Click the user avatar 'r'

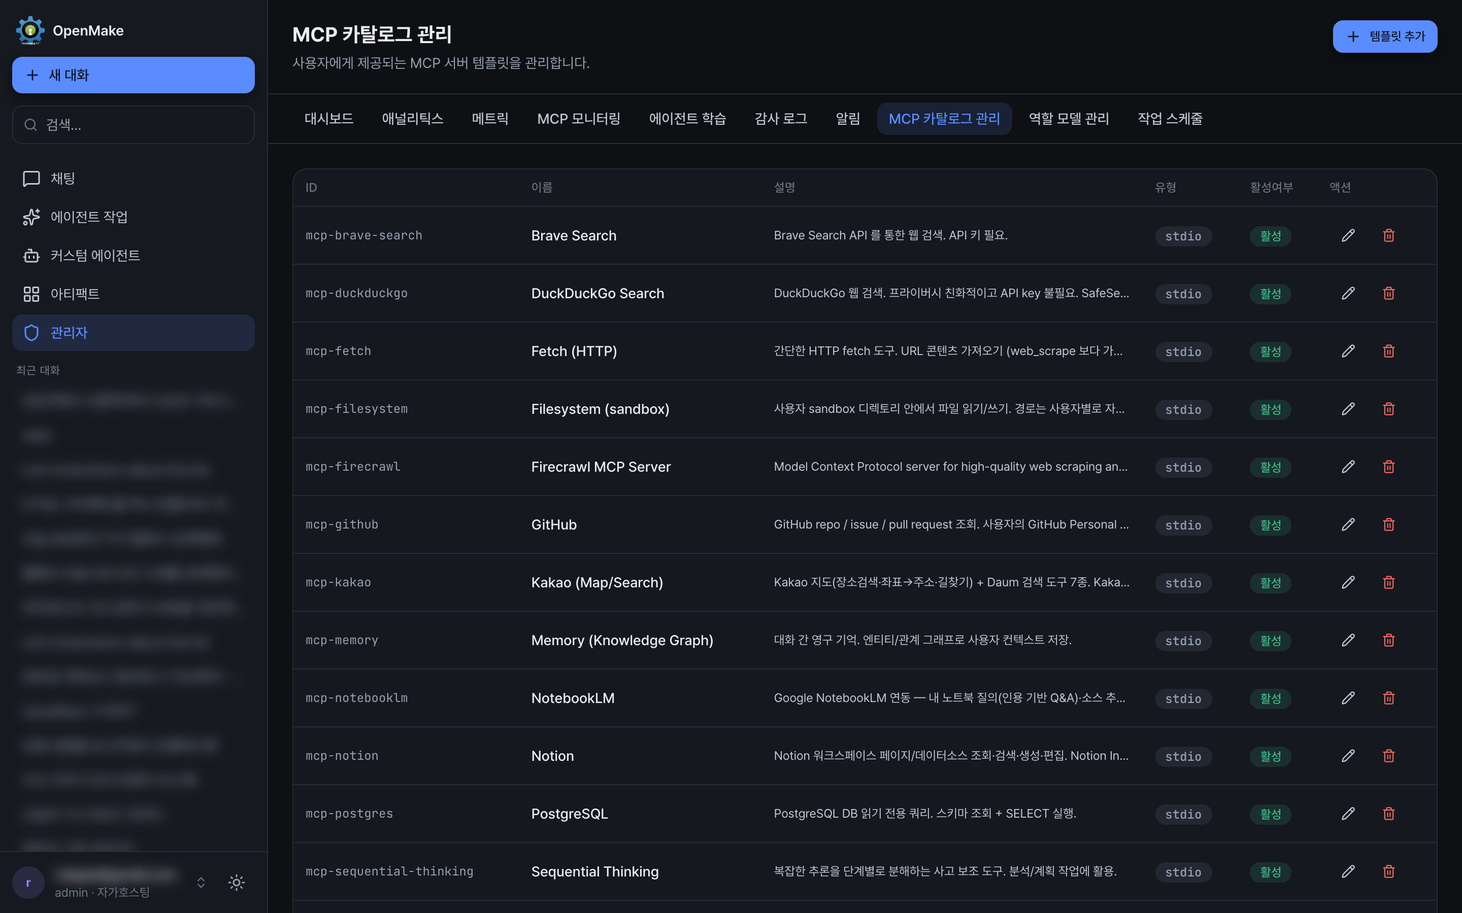pyautogui.click(x=28, y=883)
